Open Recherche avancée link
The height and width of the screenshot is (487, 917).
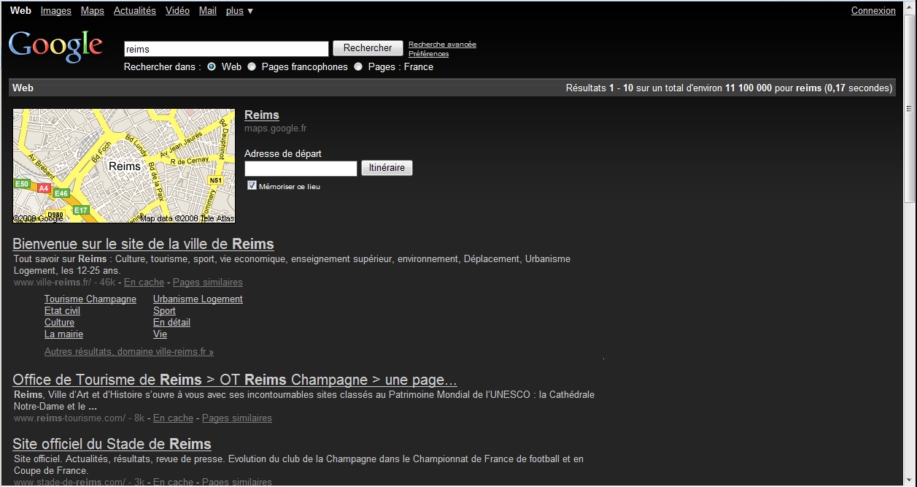(x=442, y=45)
